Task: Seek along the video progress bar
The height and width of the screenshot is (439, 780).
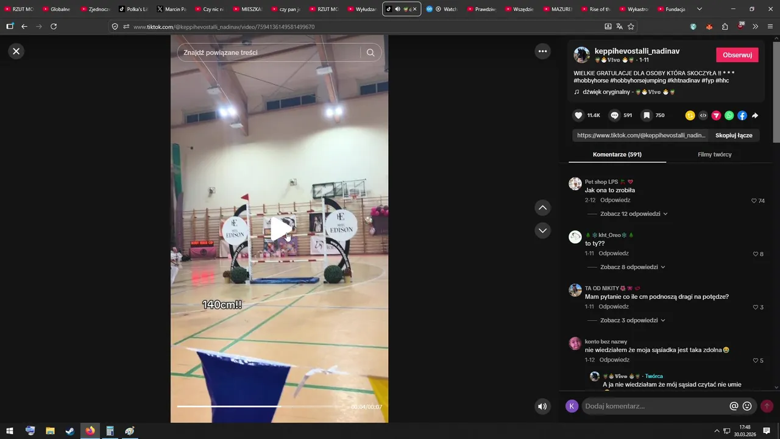Action: [x=262, y=407]
